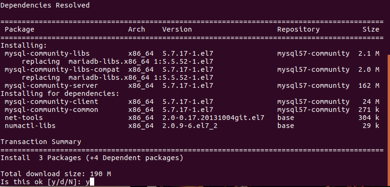Image resolution: width=390 pixels, height=187 pixels.
Task: Click the Total download size line
Action: 56,174
